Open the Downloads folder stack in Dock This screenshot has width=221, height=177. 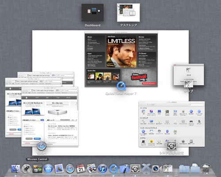(x=195, y=168)
